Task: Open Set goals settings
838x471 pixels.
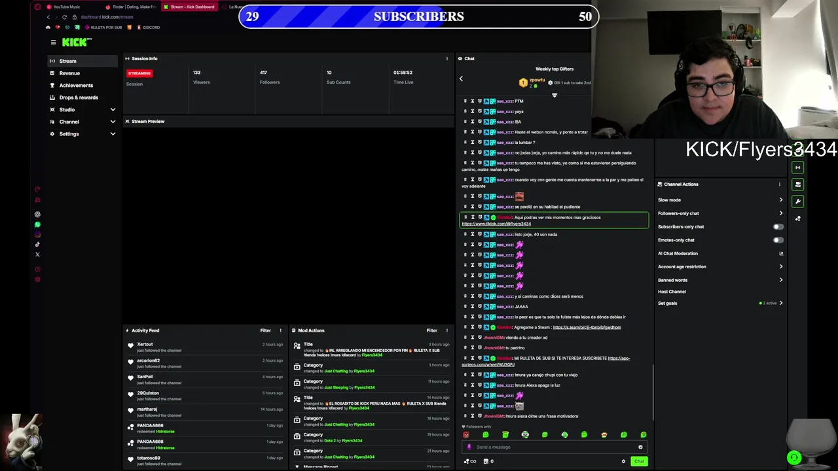Action: tap(720, 304)
